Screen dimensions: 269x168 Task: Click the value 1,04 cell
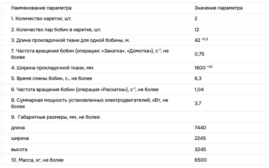199,90
